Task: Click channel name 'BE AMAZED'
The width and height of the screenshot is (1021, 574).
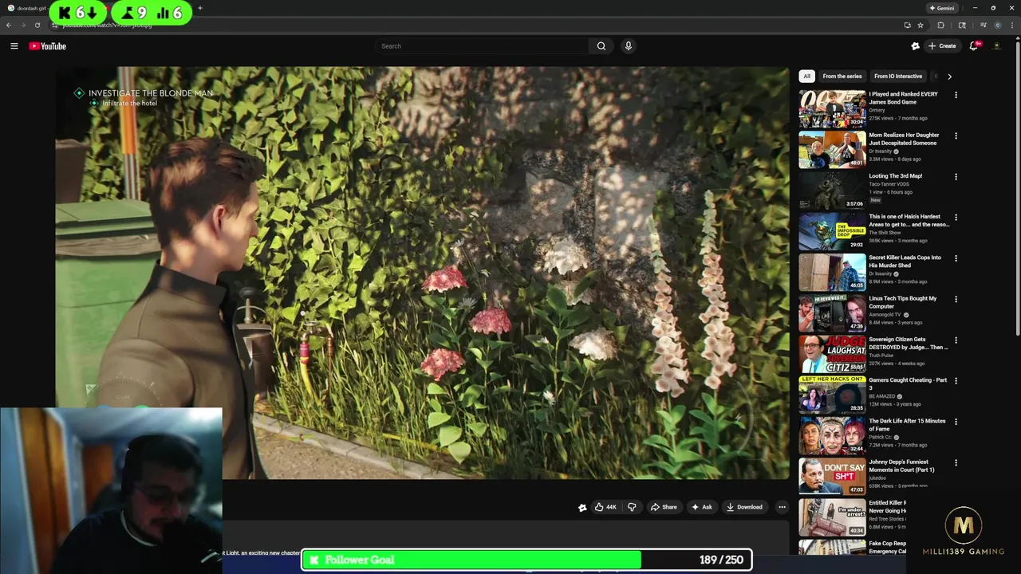Action: point(882,396)
